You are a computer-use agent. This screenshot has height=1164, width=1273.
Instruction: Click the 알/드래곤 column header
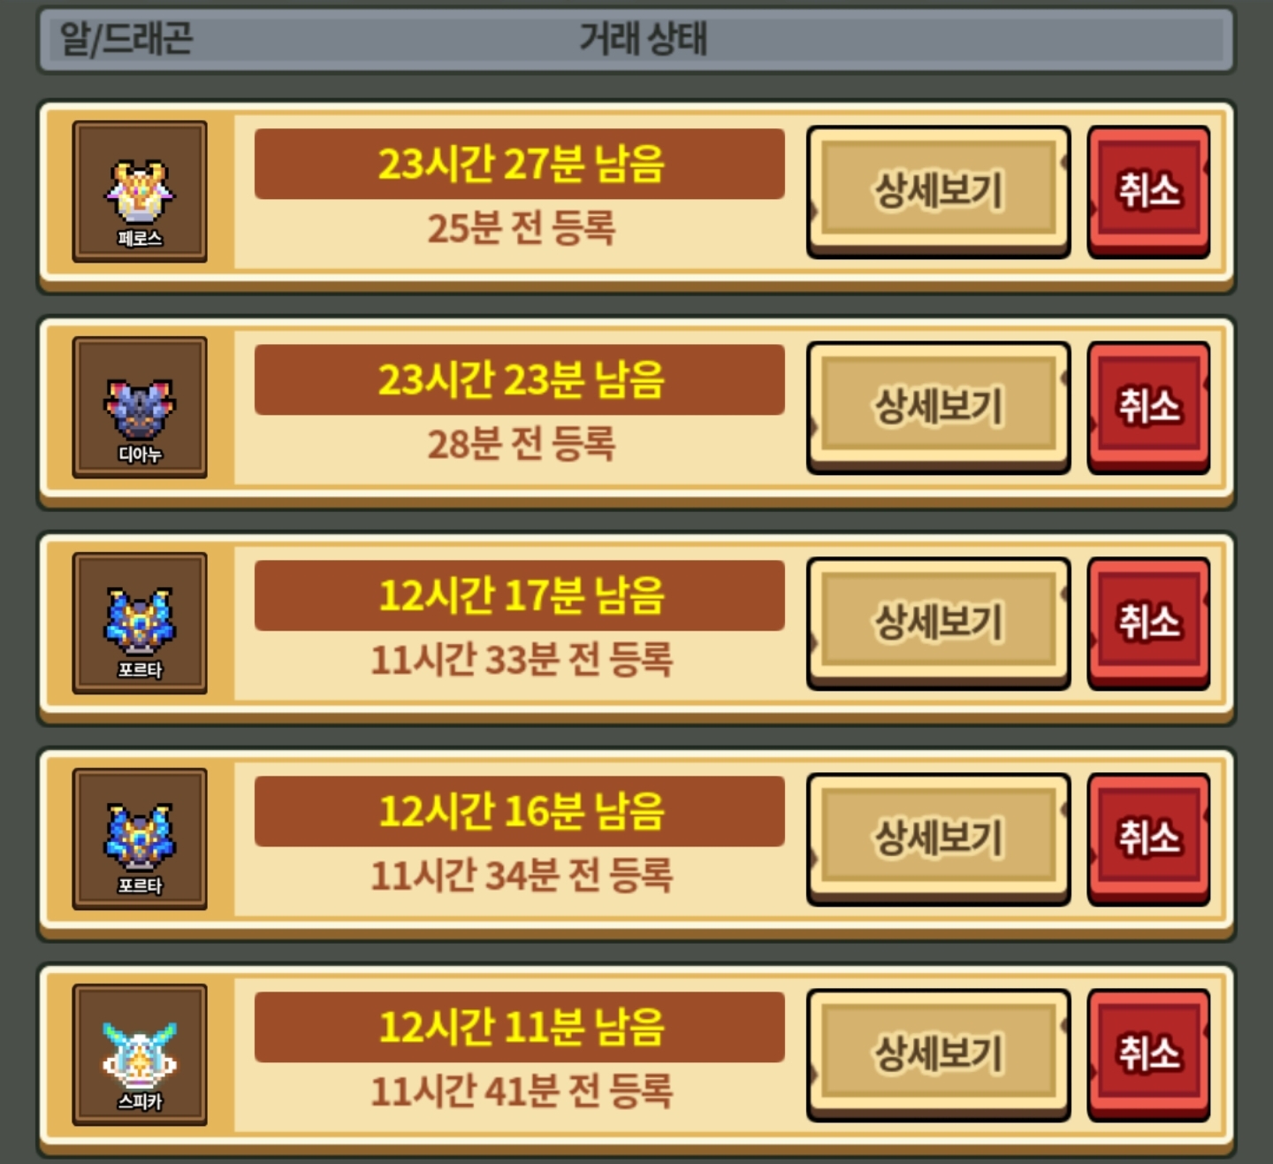coord(126,39)
